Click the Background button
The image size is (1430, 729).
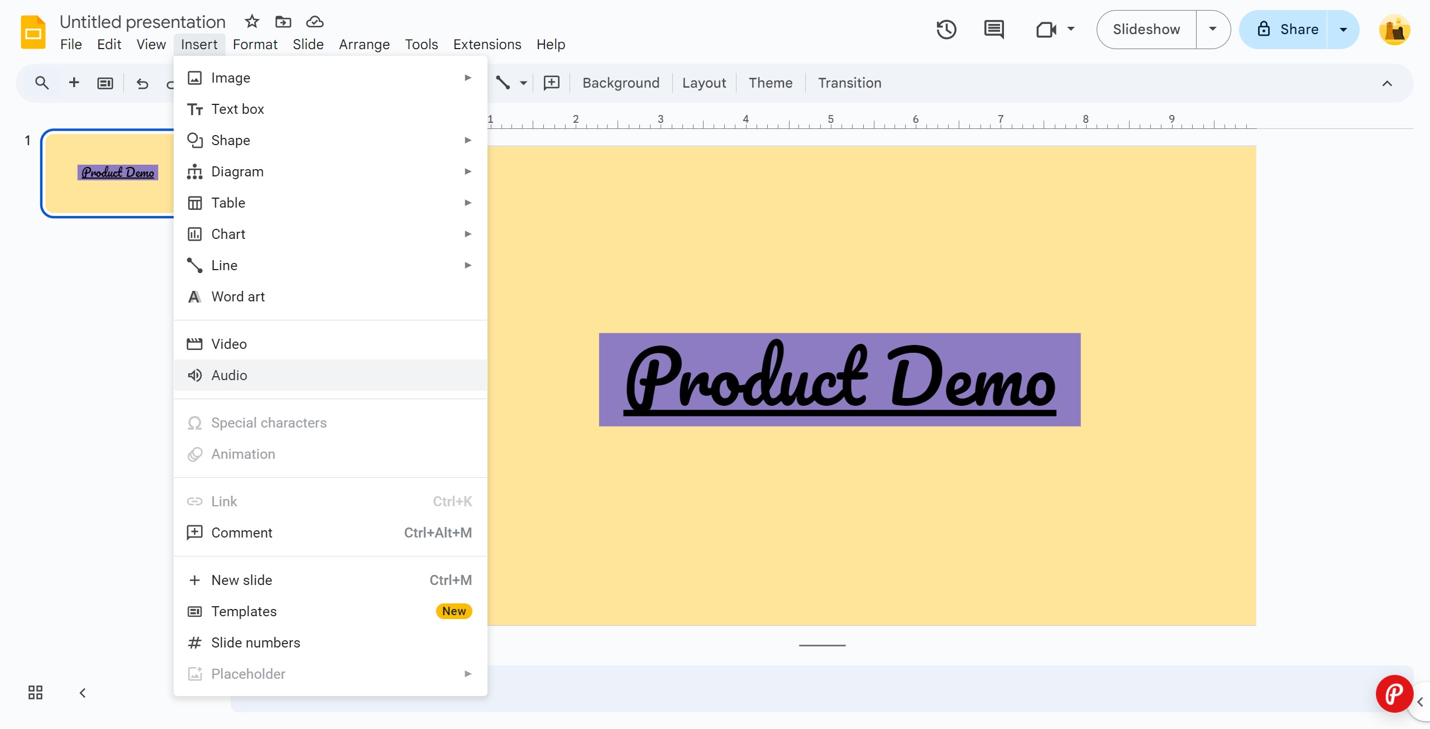coord(621,83)
